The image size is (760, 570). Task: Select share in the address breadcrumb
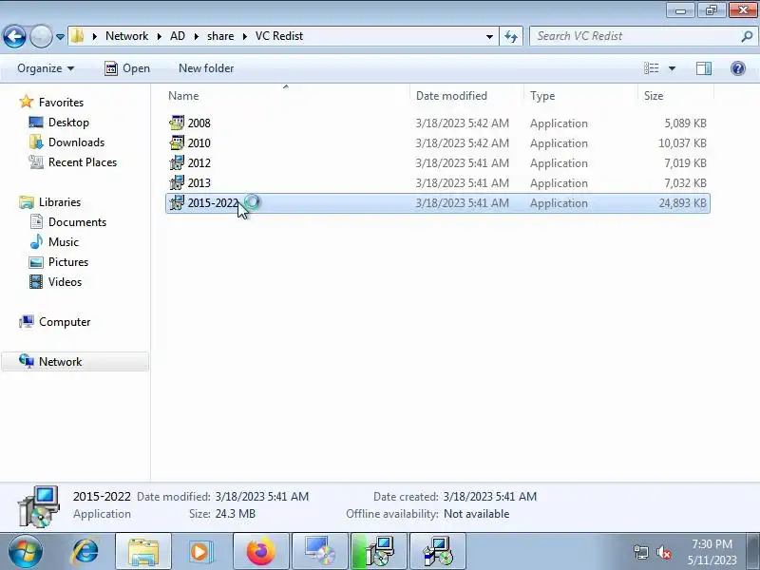coord(220,36)
